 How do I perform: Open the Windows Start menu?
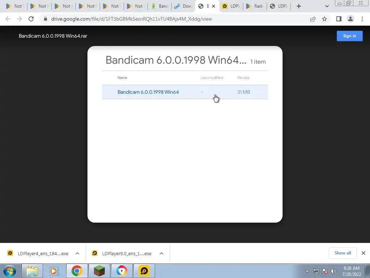(10, 271)
